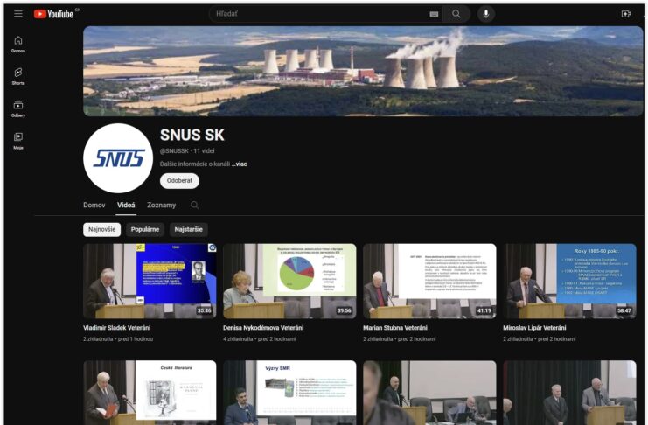This screenshot has height=425, width=648.
Task: Click the Denisa Nykodémova Veteráni title
Action: point(263,328)
